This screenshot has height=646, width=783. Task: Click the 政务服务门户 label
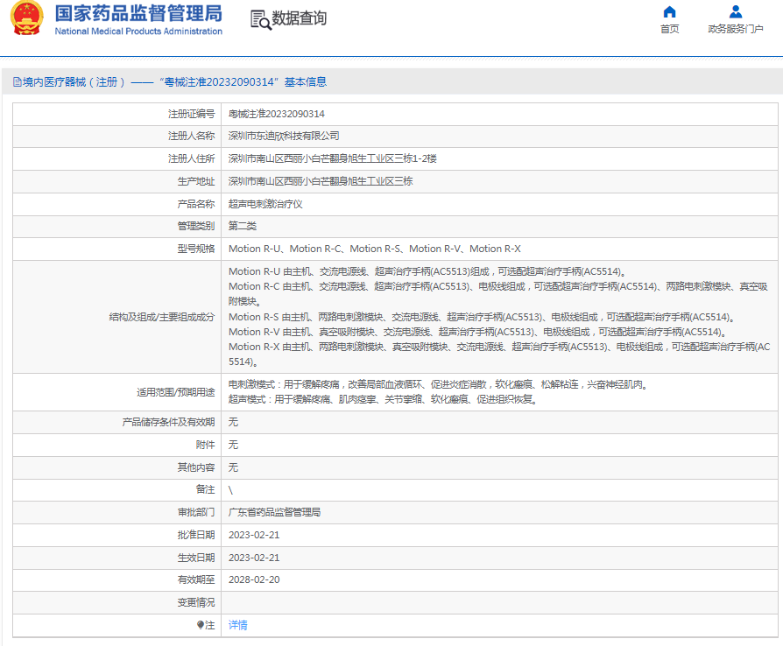point(735,29)
